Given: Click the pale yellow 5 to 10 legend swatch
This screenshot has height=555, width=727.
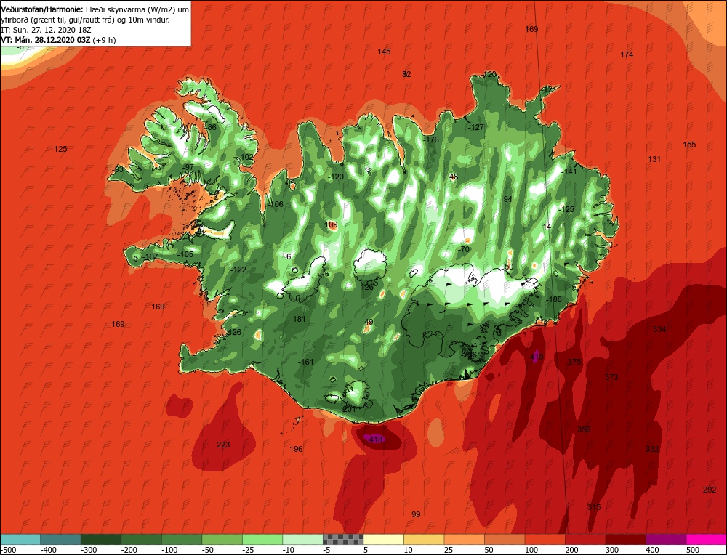Looking at the screenshot, I should tap(383, 539).
